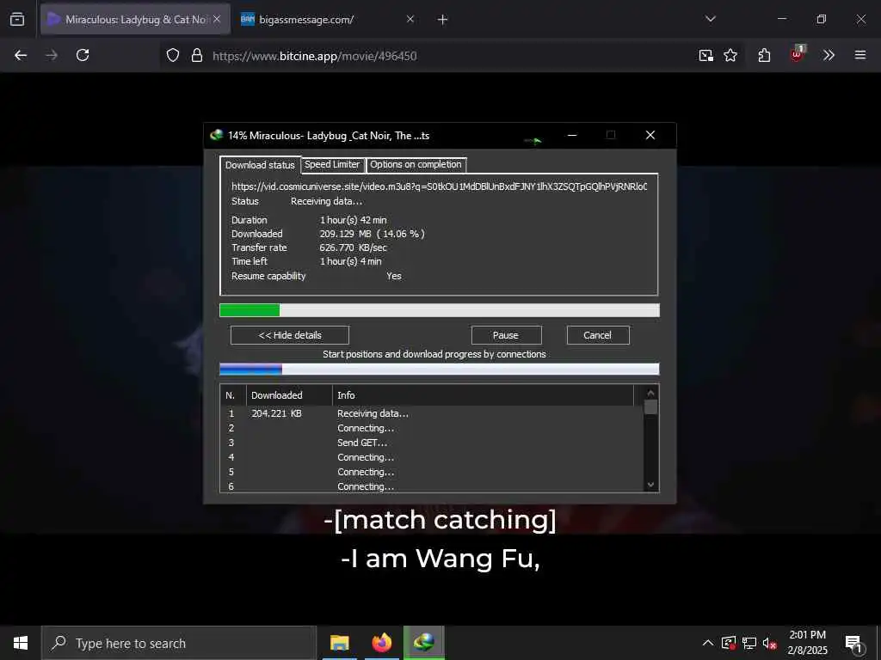Open Windows Start menu
This screenshot has height=660, width=881.
[x=21, y=643]
